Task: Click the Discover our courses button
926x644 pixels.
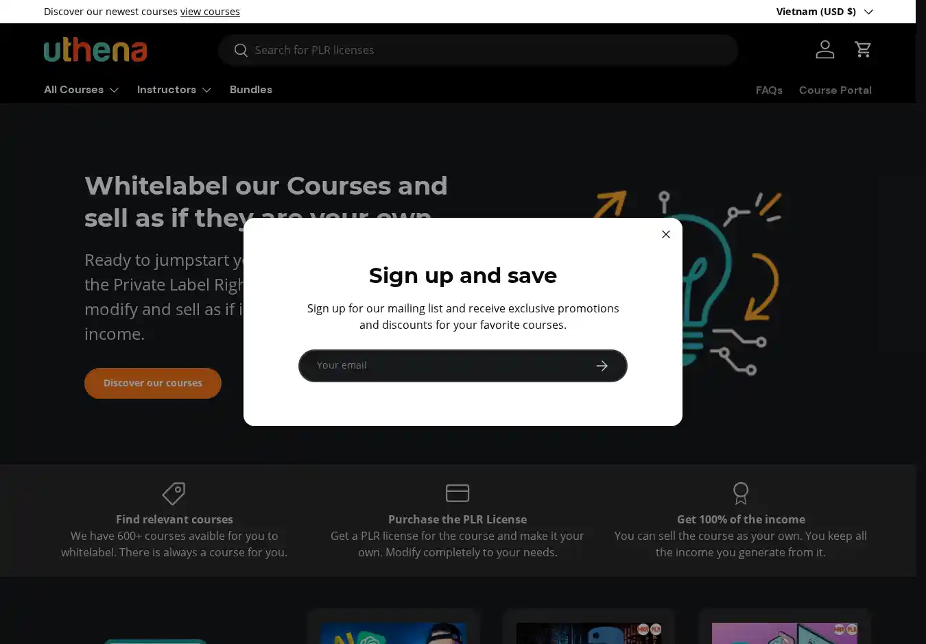Action: click(x=153, y=383)
